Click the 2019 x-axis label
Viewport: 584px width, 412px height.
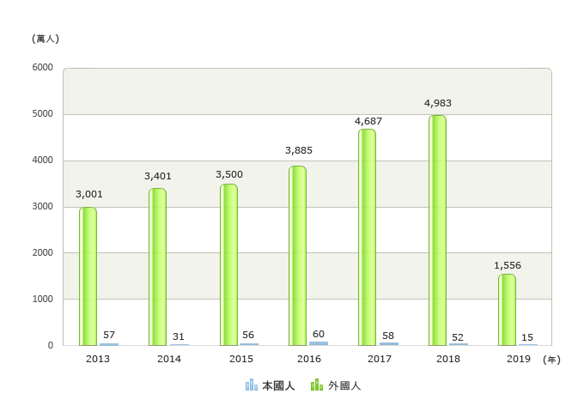click(x=519, y=359)
